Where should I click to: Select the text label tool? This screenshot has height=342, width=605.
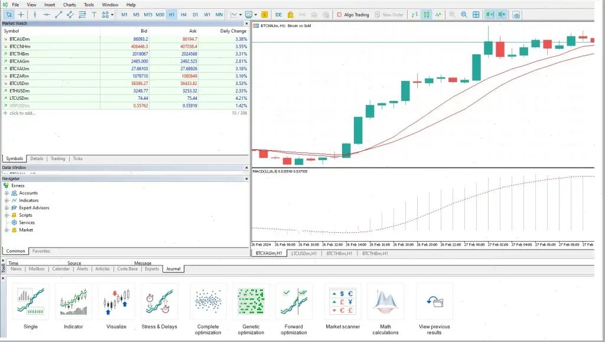[94, 14]
